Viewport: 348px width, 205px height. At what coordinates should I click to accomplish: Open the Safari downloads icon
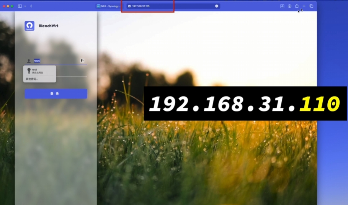point(289,6)
